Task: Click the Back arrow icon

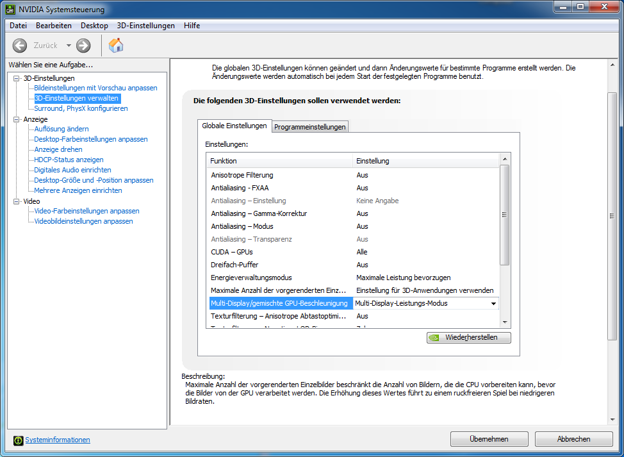Action: click(x=19, y=46)
